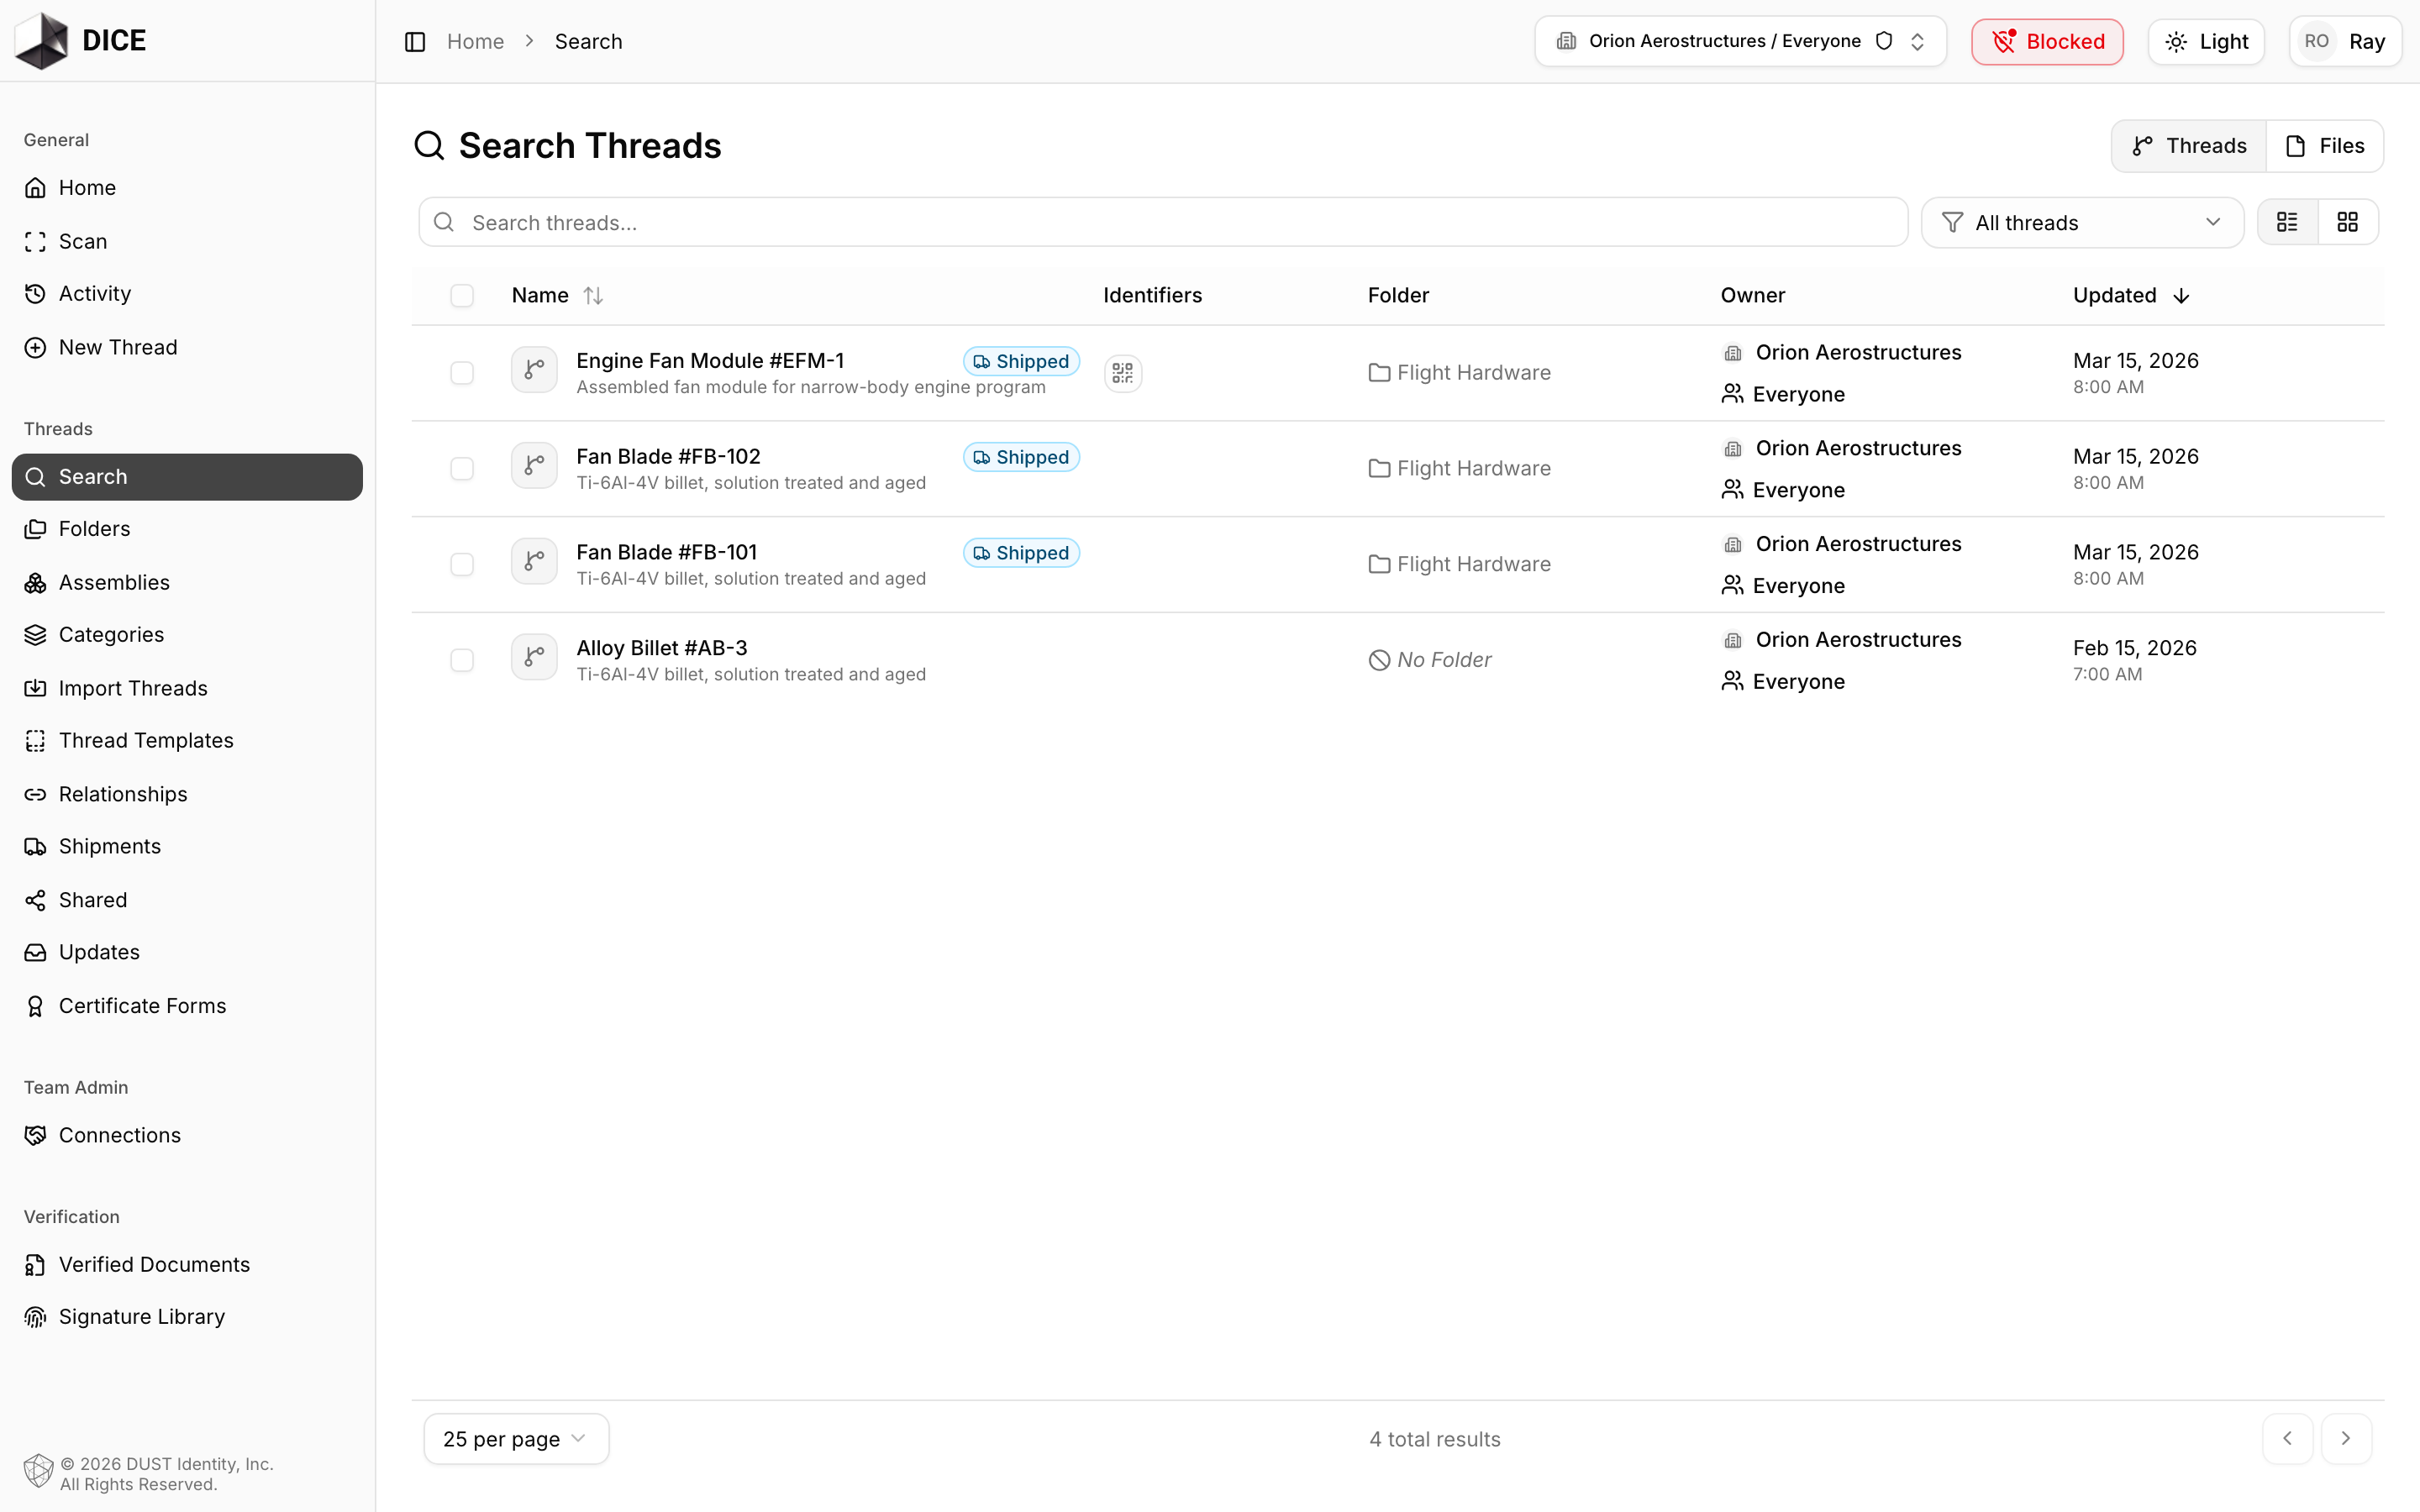This screenshot has width=2420, height=1512.
Task: Go to next results page
Action: (2346, 1439)
